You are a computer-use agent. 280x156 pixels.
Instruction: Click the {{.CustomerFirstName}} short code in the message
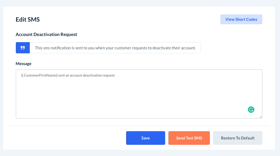click(x=39, y=75)
